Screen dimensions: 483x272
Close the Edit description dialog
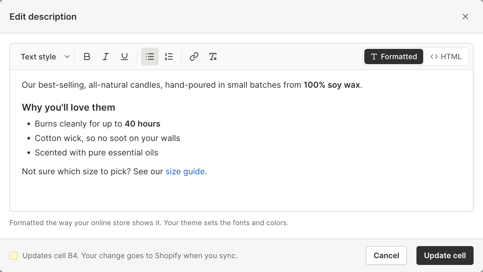click(x=465, y=16)
